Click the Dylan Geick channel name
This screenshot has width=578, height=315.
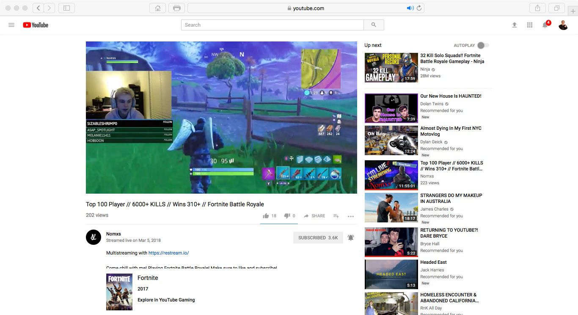pyautogui.click(x=431, y=142)
